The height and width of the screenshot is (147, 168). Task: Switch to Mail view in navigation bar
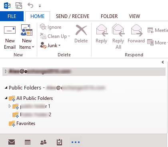(12, 142)
